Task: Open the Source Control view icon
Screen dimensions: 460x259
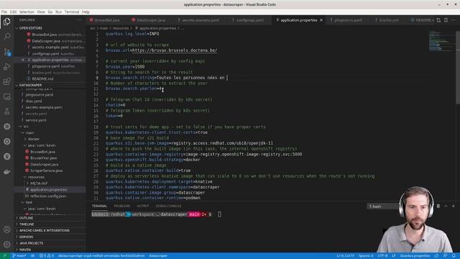Action: pyautogui.click(x=6, y=52)
